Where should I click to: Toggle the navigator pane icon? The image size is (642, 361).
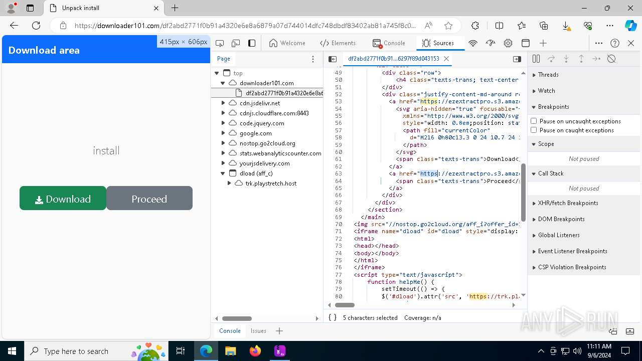tap(333, 59)
